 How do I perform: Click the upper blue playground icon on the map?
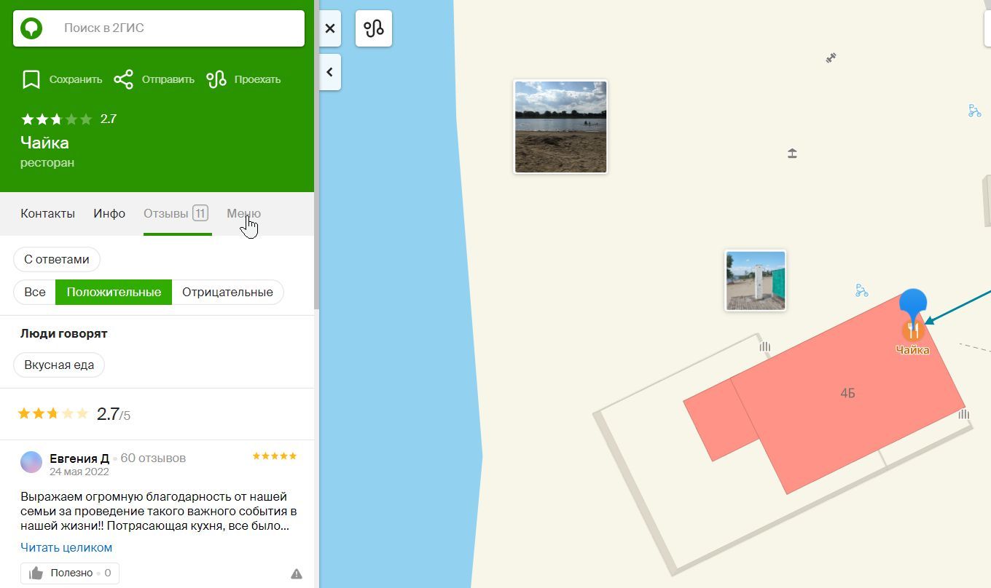point(974,111)
